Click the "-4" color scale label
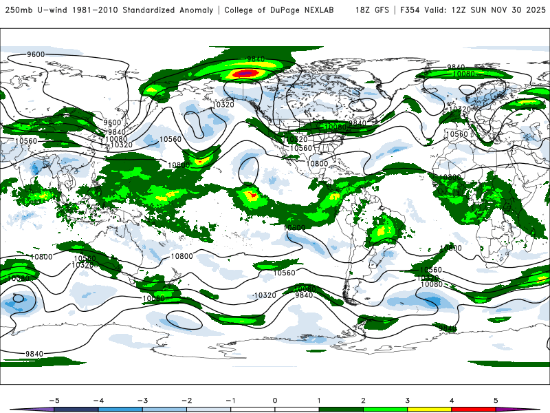Viewport: 550px width, 413px height. (98, 401)
